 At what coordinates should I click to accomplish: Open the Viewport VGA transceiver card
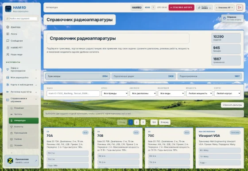tap(220, 148)
